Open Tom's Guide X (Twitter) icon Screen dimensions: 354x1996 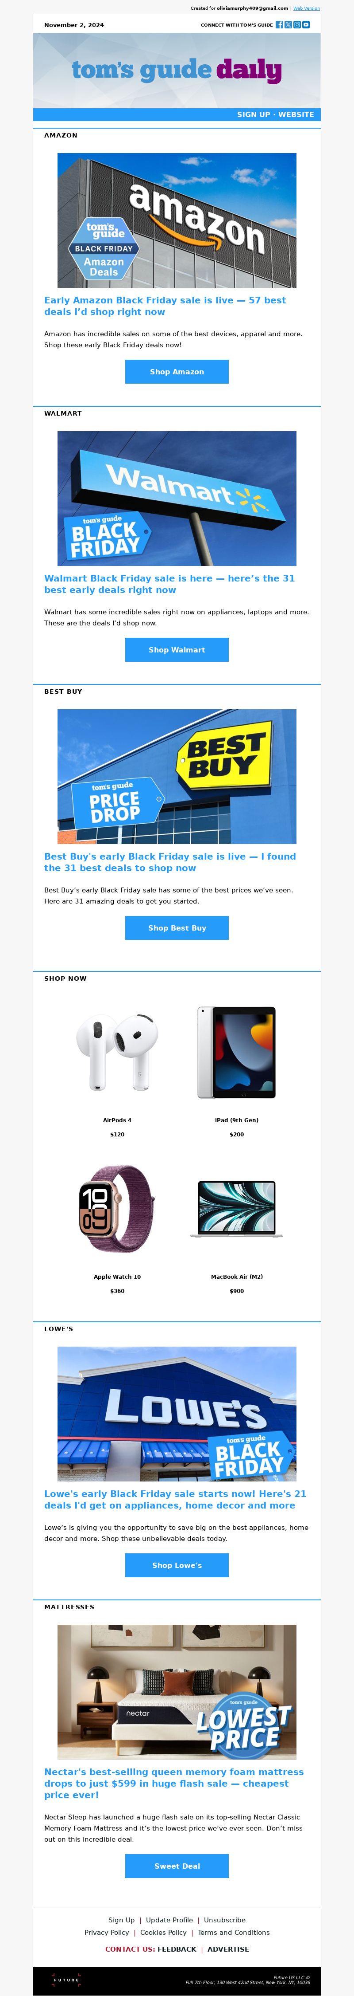coord(289,25)
